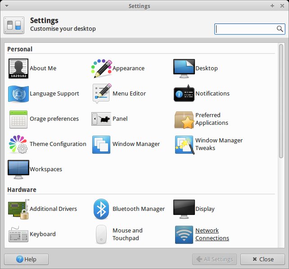Click the "Workspaces" label
The width and height of the screenshot is (289, 269).
click(46, 169)
